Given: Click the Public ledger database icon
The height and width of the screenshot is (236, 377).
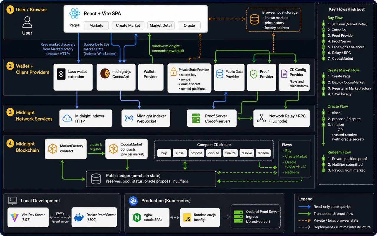Looking at the screenshot, I should pos(96,179).
